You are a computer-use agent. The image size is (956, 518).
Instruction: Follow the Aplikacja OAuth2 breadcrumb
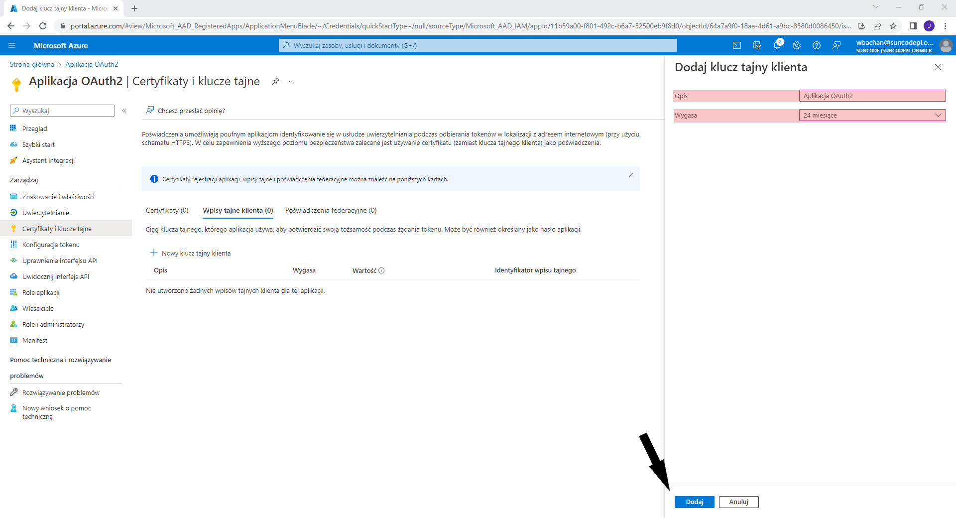click(92, 64)
